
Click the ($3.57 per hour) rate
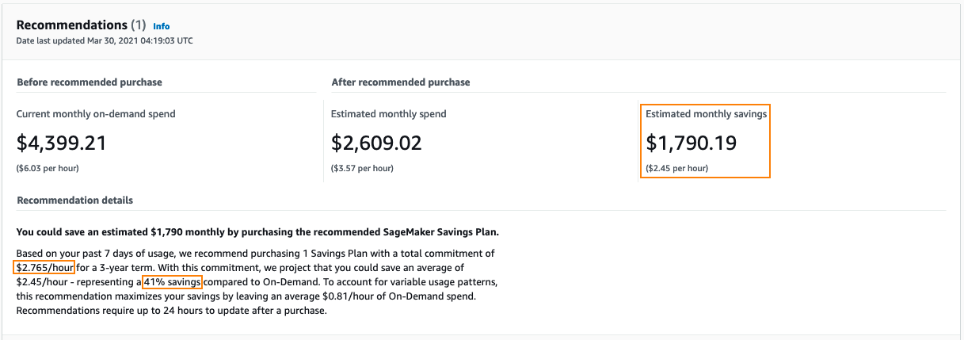click(x=362, y=168)
